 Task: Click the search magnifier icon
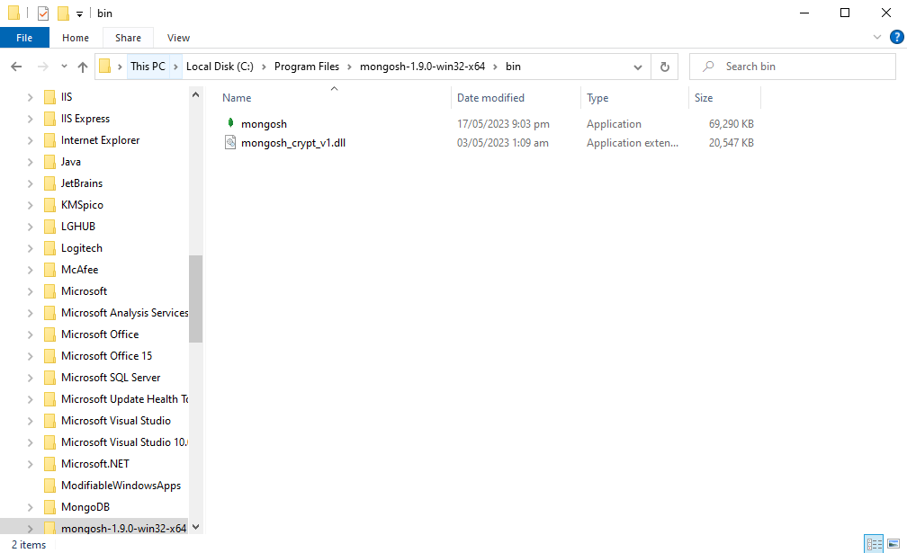point(708,67)
